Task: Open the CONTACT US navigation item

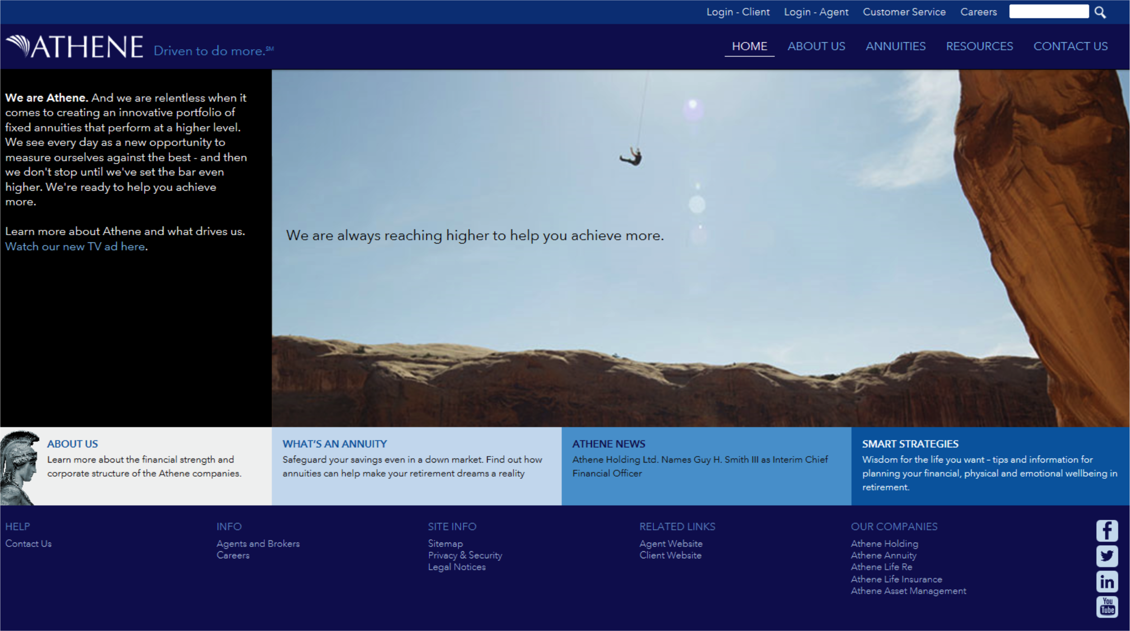Action: coord(1070,47)
